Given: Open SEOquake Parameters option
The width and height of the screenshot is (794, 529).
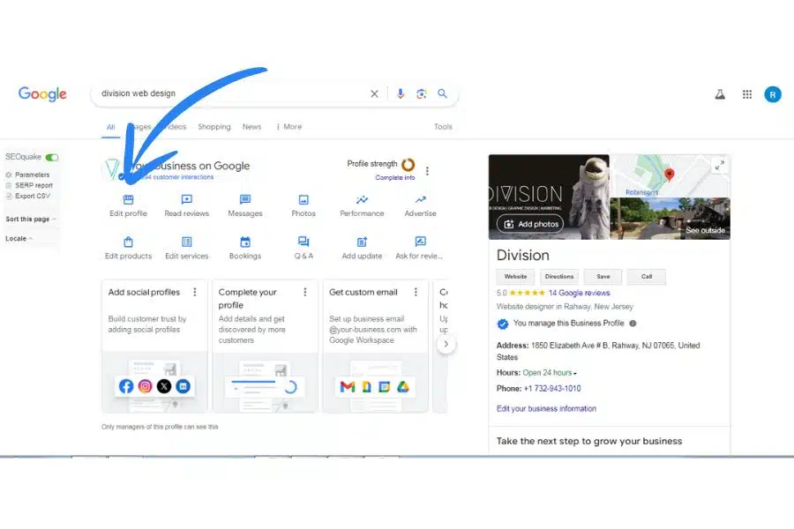Looking at the screenshot, I should pyautogui.click(x=28, y=175).
